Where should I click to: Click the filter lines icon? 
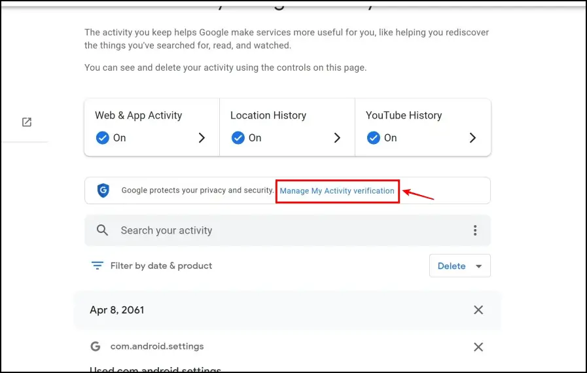coord(98,266)
